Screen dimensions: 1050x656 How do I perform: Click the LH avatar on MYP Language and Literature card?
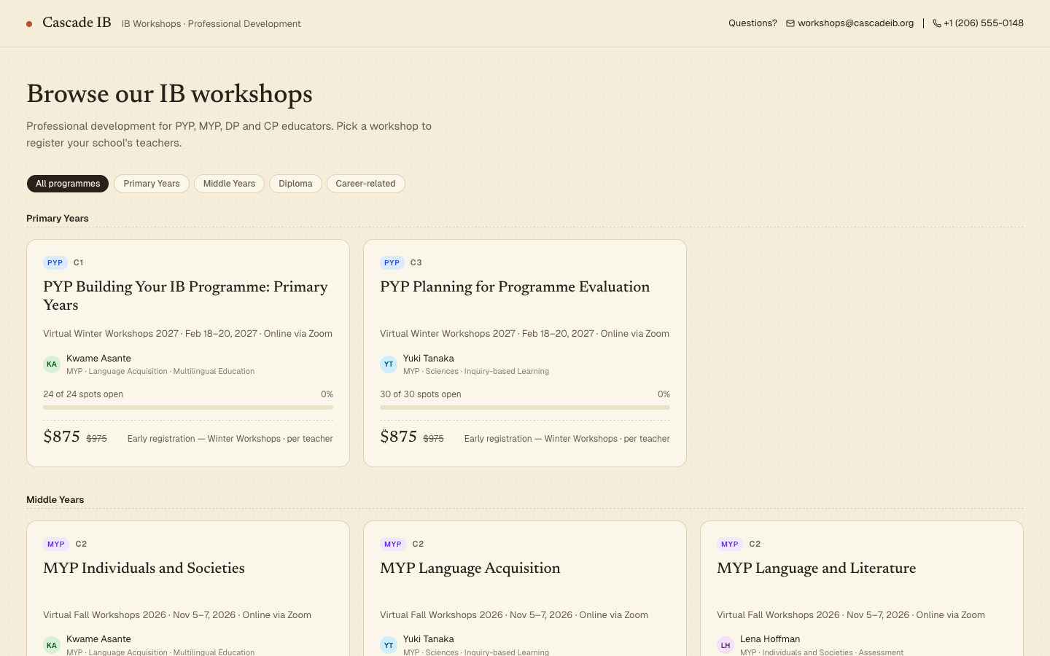point(726,645)
